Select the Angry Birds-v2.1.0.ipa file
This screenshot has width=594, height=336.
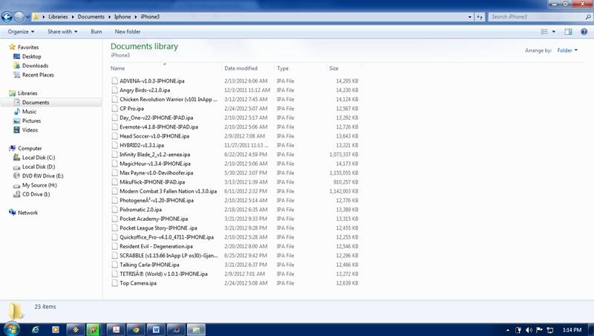(145, 90)
